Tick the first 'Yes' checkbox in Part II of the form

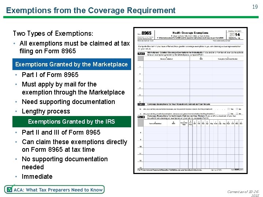[x=228, y=109]
